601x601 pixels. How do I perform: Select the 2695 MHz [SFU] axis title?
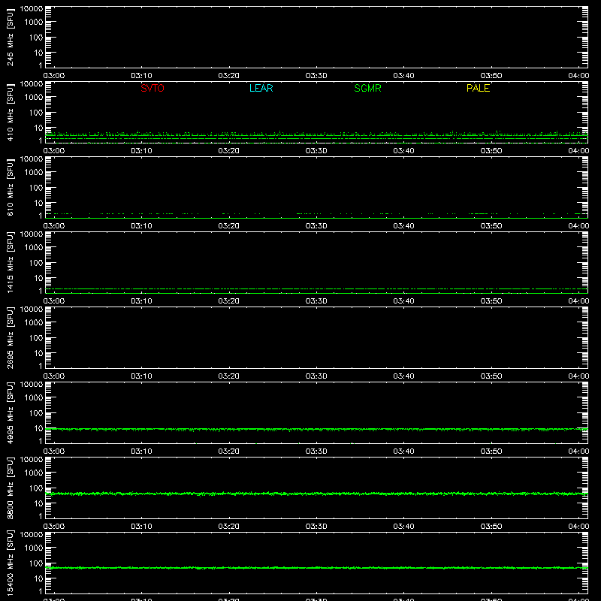click(10, 338)
